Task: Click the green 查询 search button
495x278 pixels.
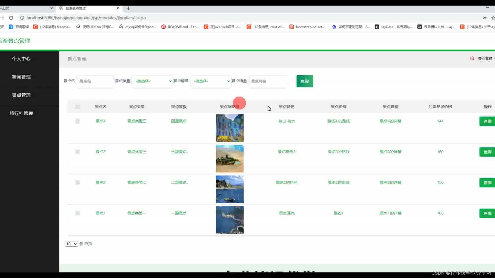Action: [304, 81]
